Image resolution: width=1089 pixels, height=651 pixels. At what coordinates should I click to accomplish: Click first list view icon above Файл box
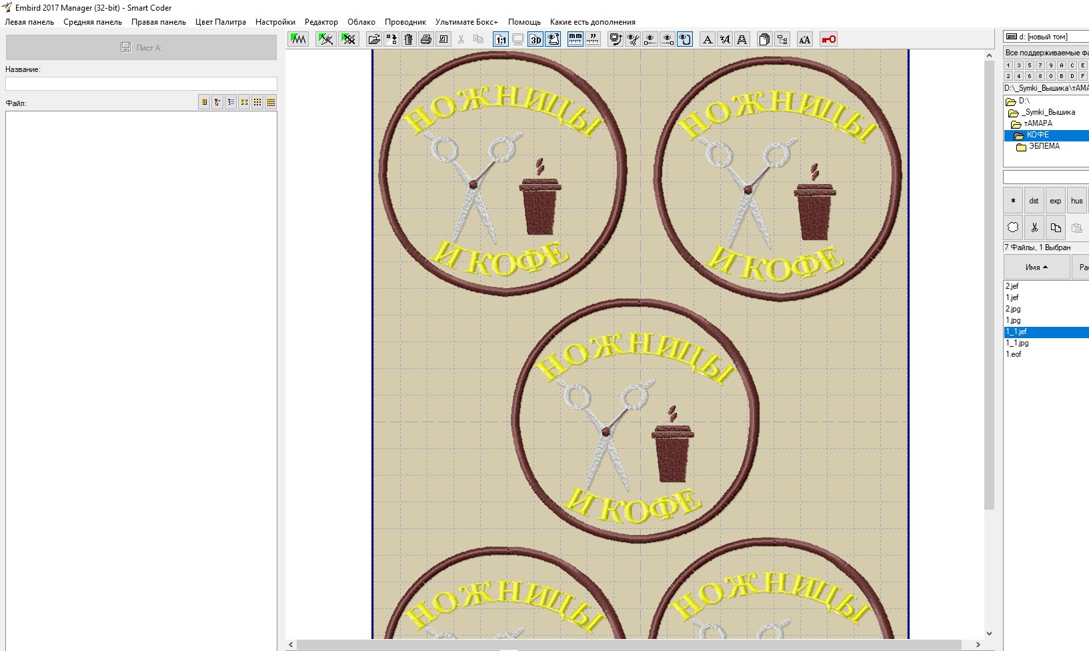coord(204,102)
